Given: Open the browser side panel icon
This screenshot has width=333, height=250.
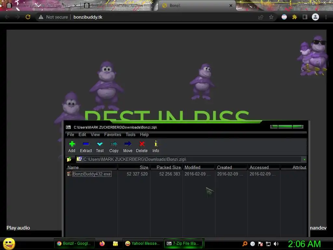Looking at the screenshot, I should pyautogui.click(x=305, y=17).
